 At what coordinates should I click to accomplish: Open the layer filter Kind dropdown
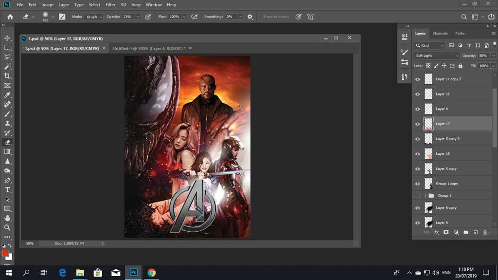[429, 45]
